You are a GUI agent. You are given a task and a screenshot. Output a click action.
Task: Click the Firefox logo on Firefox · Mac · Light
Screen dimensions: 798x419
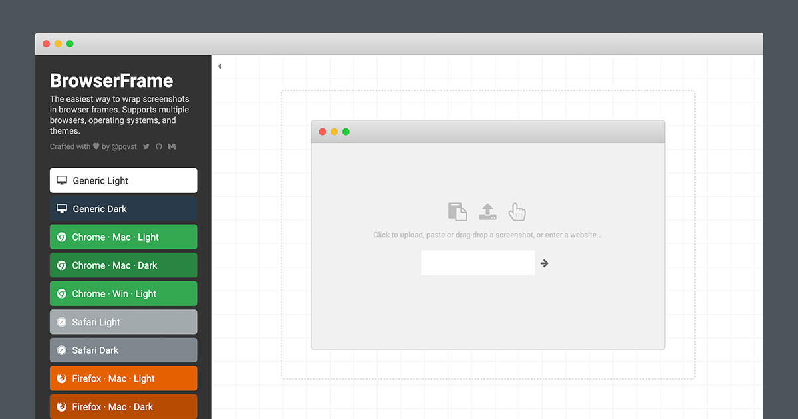click(x=62, y=378)
